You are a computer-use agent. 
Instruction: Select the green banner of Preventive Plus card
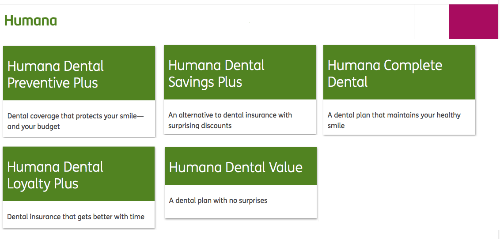pos(79,73)
